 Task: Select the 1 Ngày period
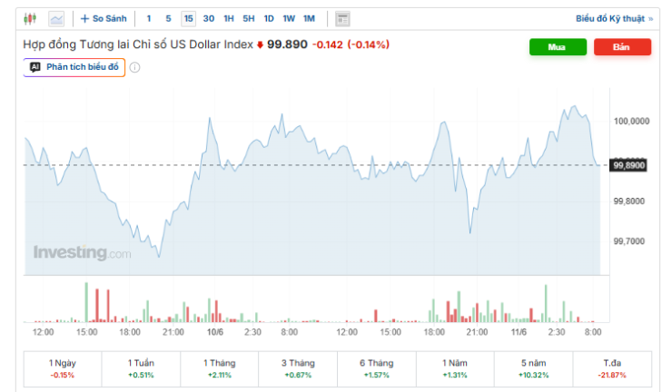[x=63, y=369]
